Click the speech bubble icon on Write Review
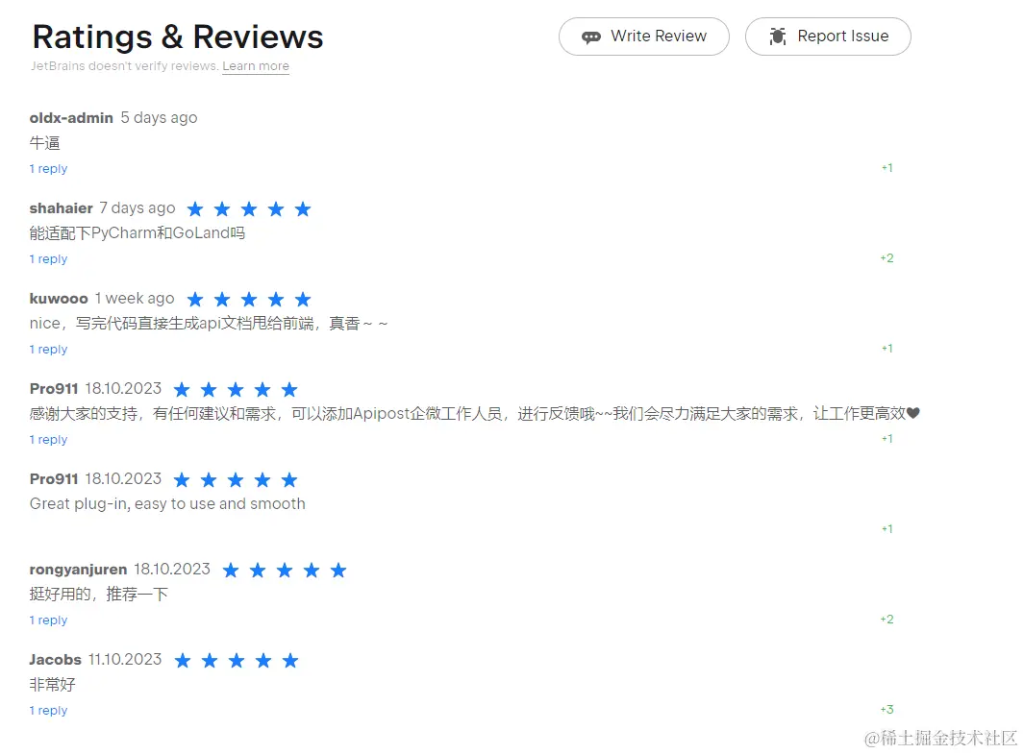1024x754 pixels. [591, 36]
